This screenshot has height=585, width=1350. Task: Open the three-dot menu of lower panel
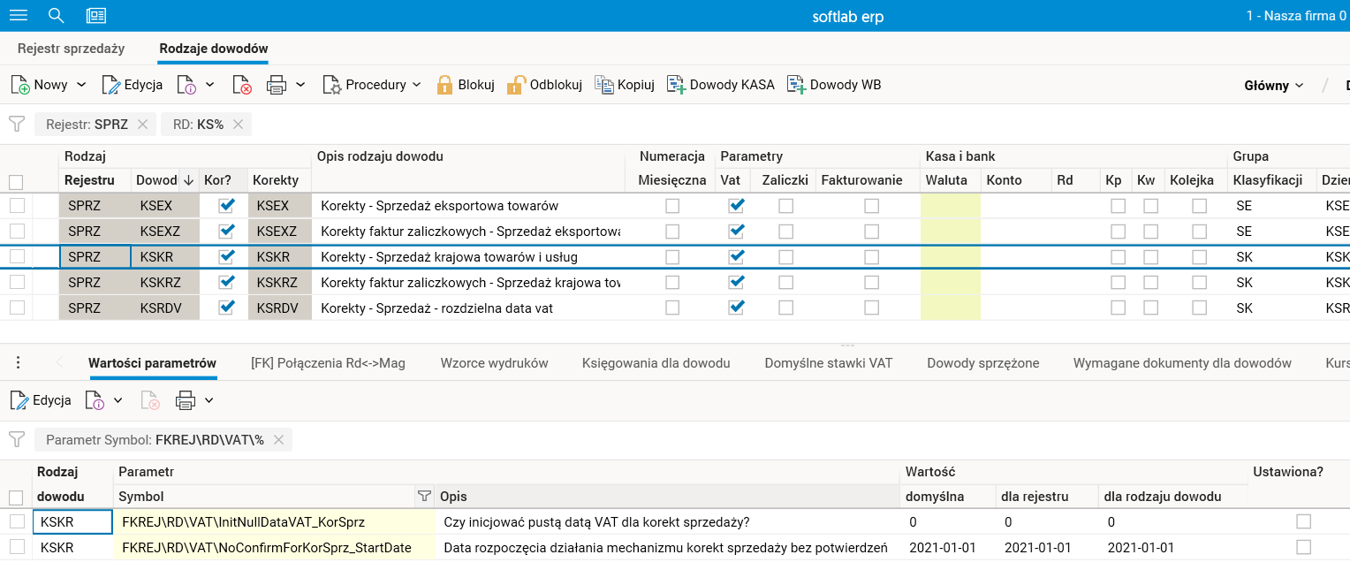click(x=18, y=363)
